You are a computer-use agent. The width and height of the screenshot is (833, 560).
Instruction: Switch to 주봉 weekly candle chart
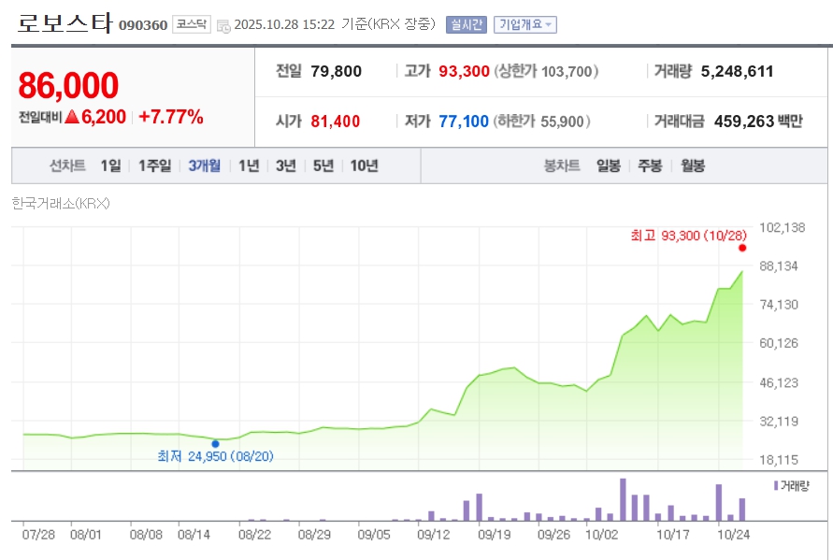click(x=650, y=165)
